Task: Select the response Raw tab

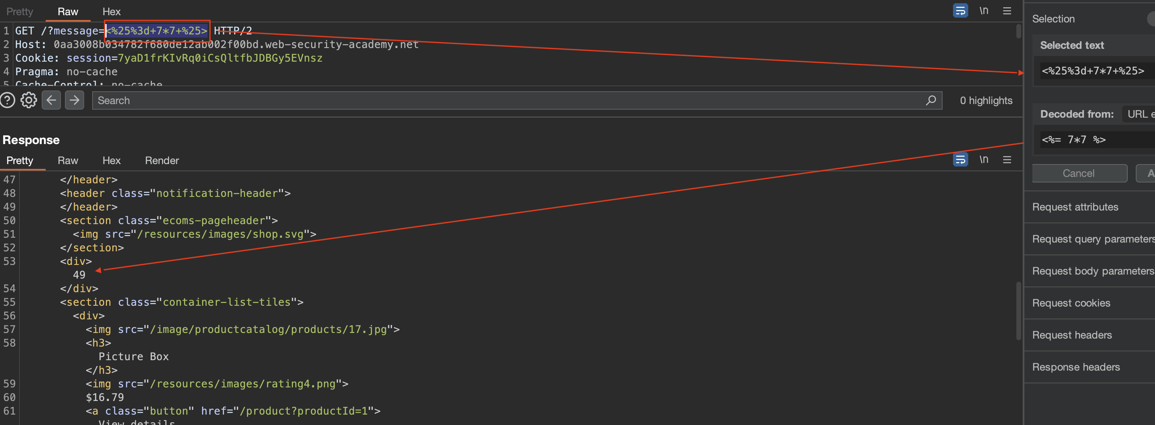Action: point(68,160)
